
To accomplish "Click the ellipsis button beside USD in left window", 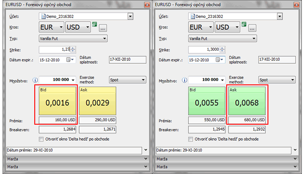I will point(103,28).
